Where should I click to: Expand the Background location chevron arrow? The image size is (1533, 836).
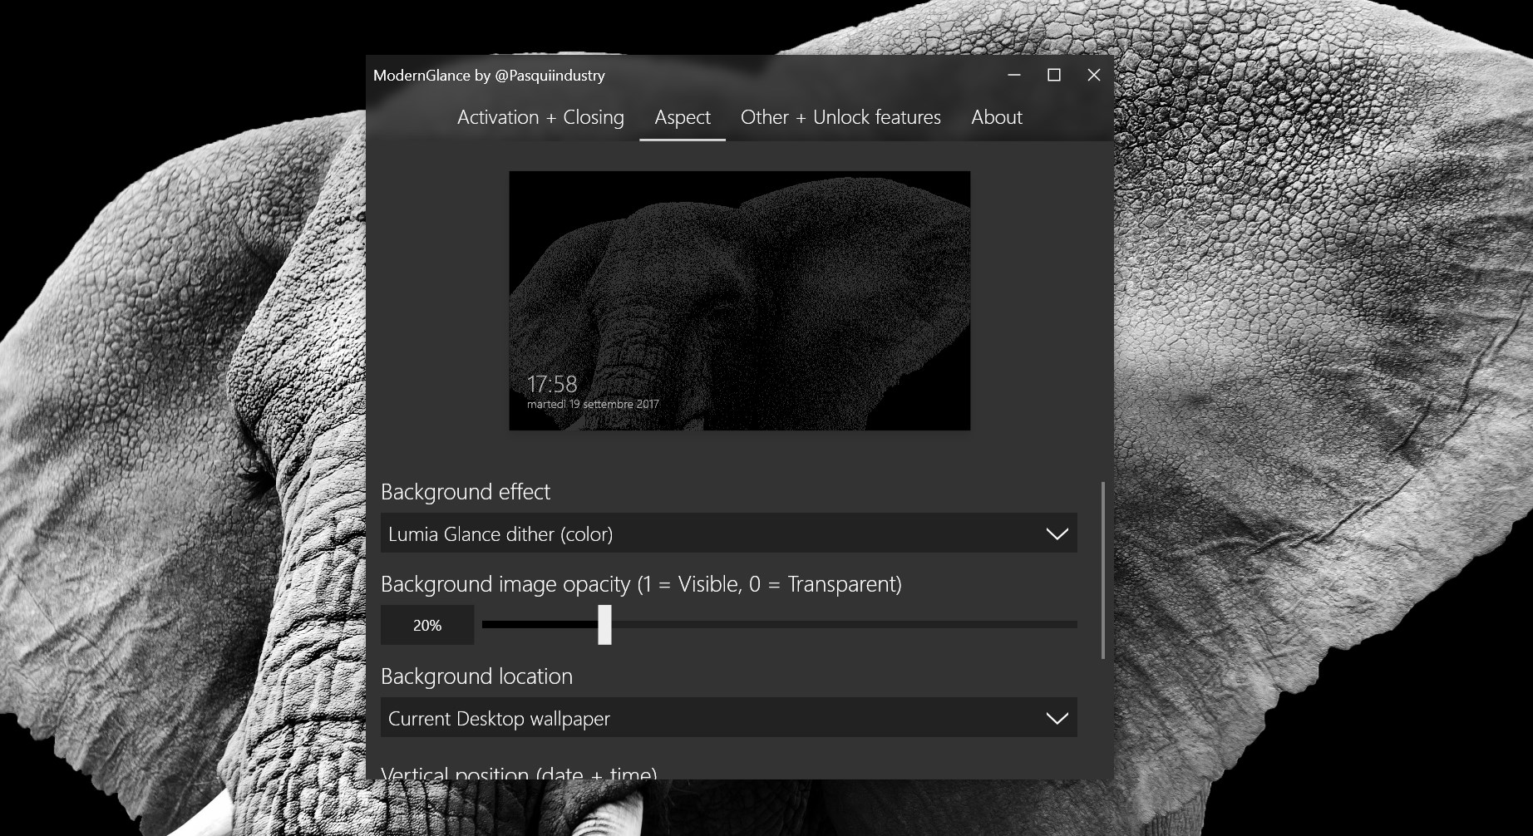tap(1057, 719)
